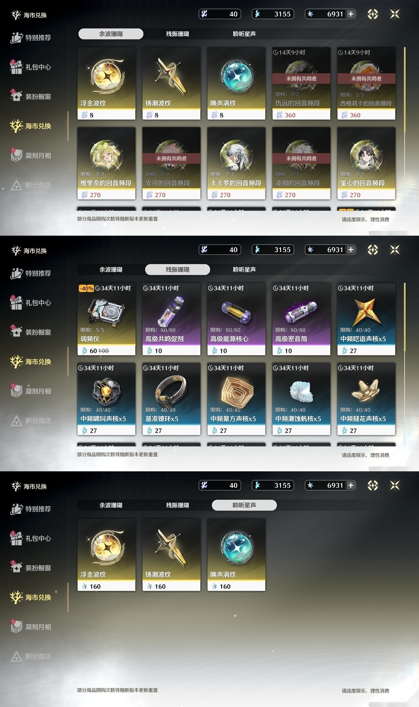
Task: Pick the 高级能源核心 capsule item
Action: click(236, 319)
